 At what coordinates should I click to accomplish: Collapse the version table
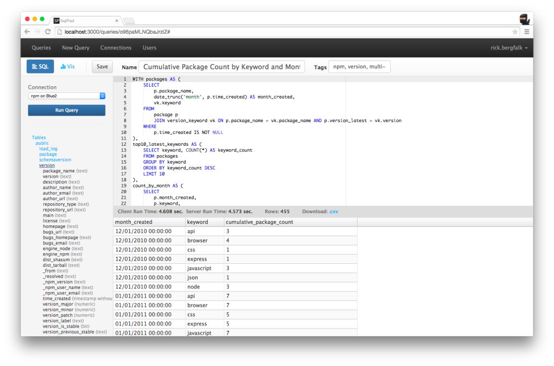(x=47, y=165)
